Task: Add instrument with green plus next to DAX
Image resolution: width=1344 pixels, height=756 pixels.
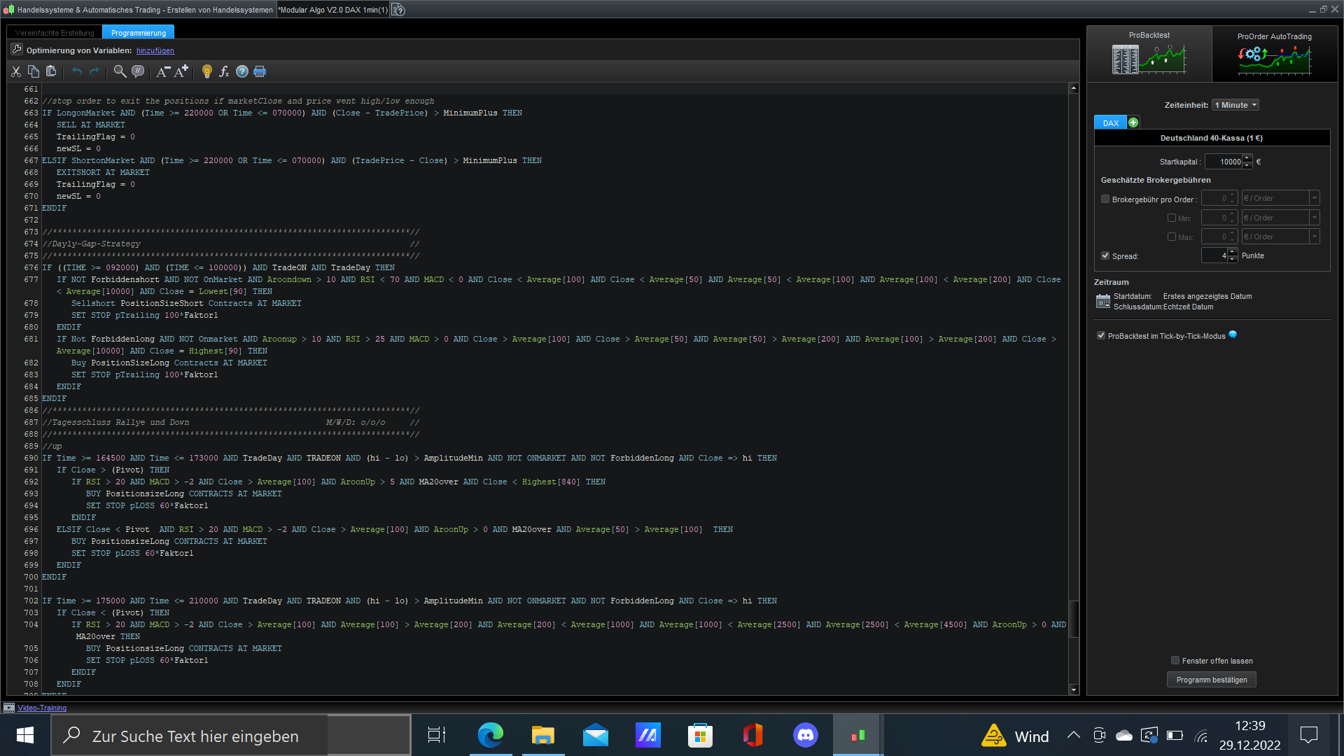Action: click(1133, 122)
